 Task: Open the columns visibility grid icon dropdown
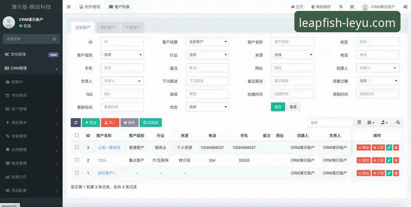tap(371, 122)
